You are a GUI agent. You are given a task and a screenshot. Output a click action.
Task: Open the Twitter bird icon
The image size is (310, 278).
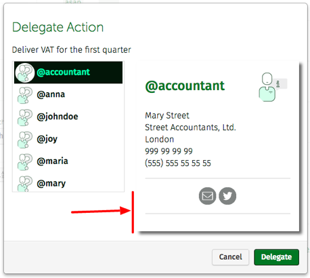227,196
